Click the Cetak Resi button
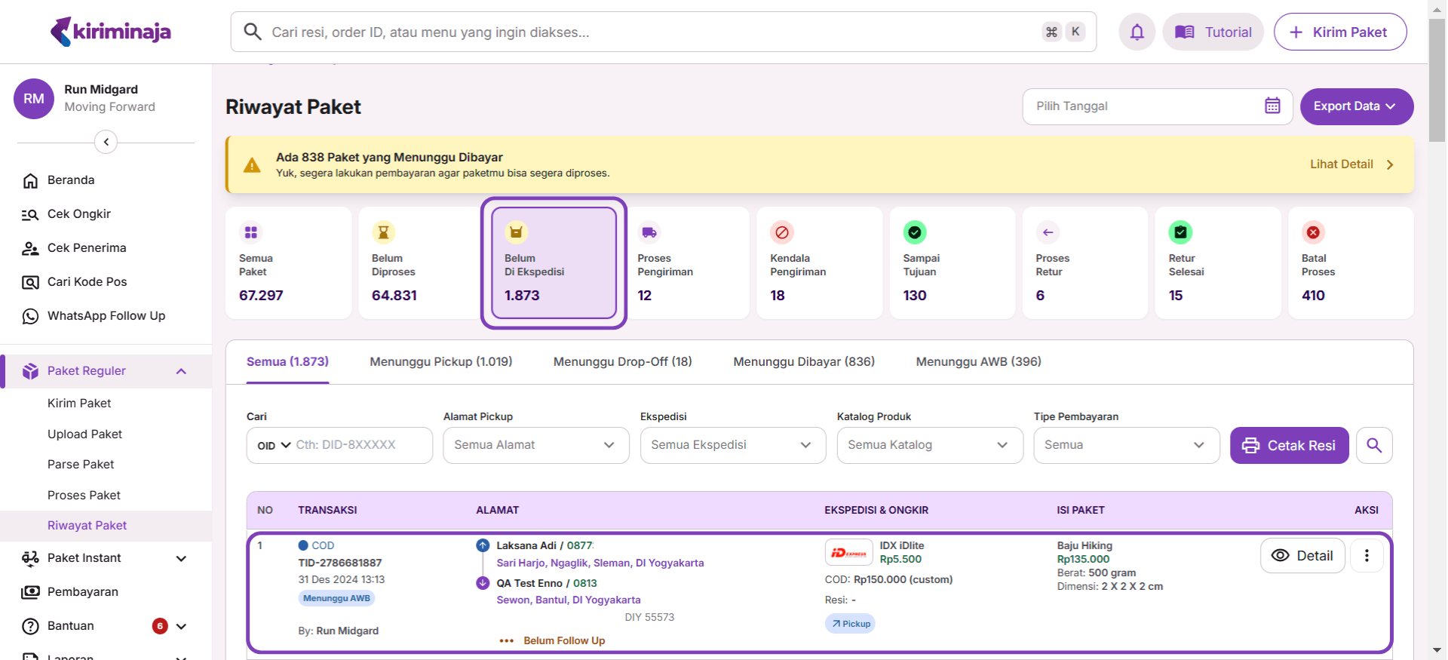The image size is (1448, 660). tap(1289, 445)
